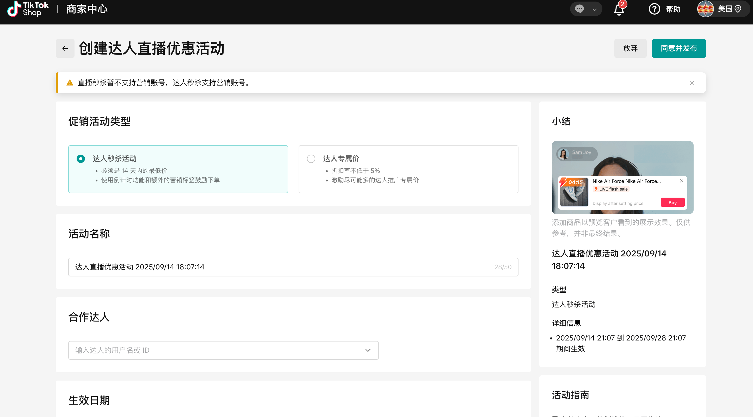Select the 达人专属价 radio option
753x417 pixels.
point(311,159)
